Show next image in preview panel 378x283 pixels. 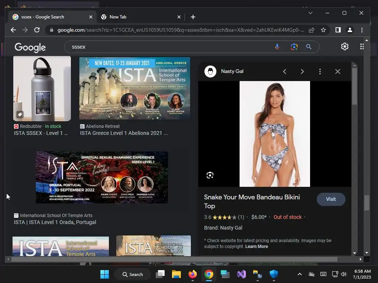302,71
